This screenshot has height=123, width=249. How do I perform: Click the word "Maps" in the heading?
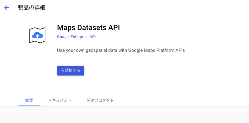pos(66,28)
